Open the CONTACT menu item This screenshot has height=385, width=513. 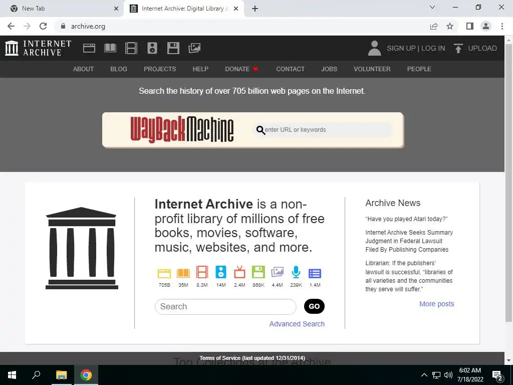[x=290, y=69]
